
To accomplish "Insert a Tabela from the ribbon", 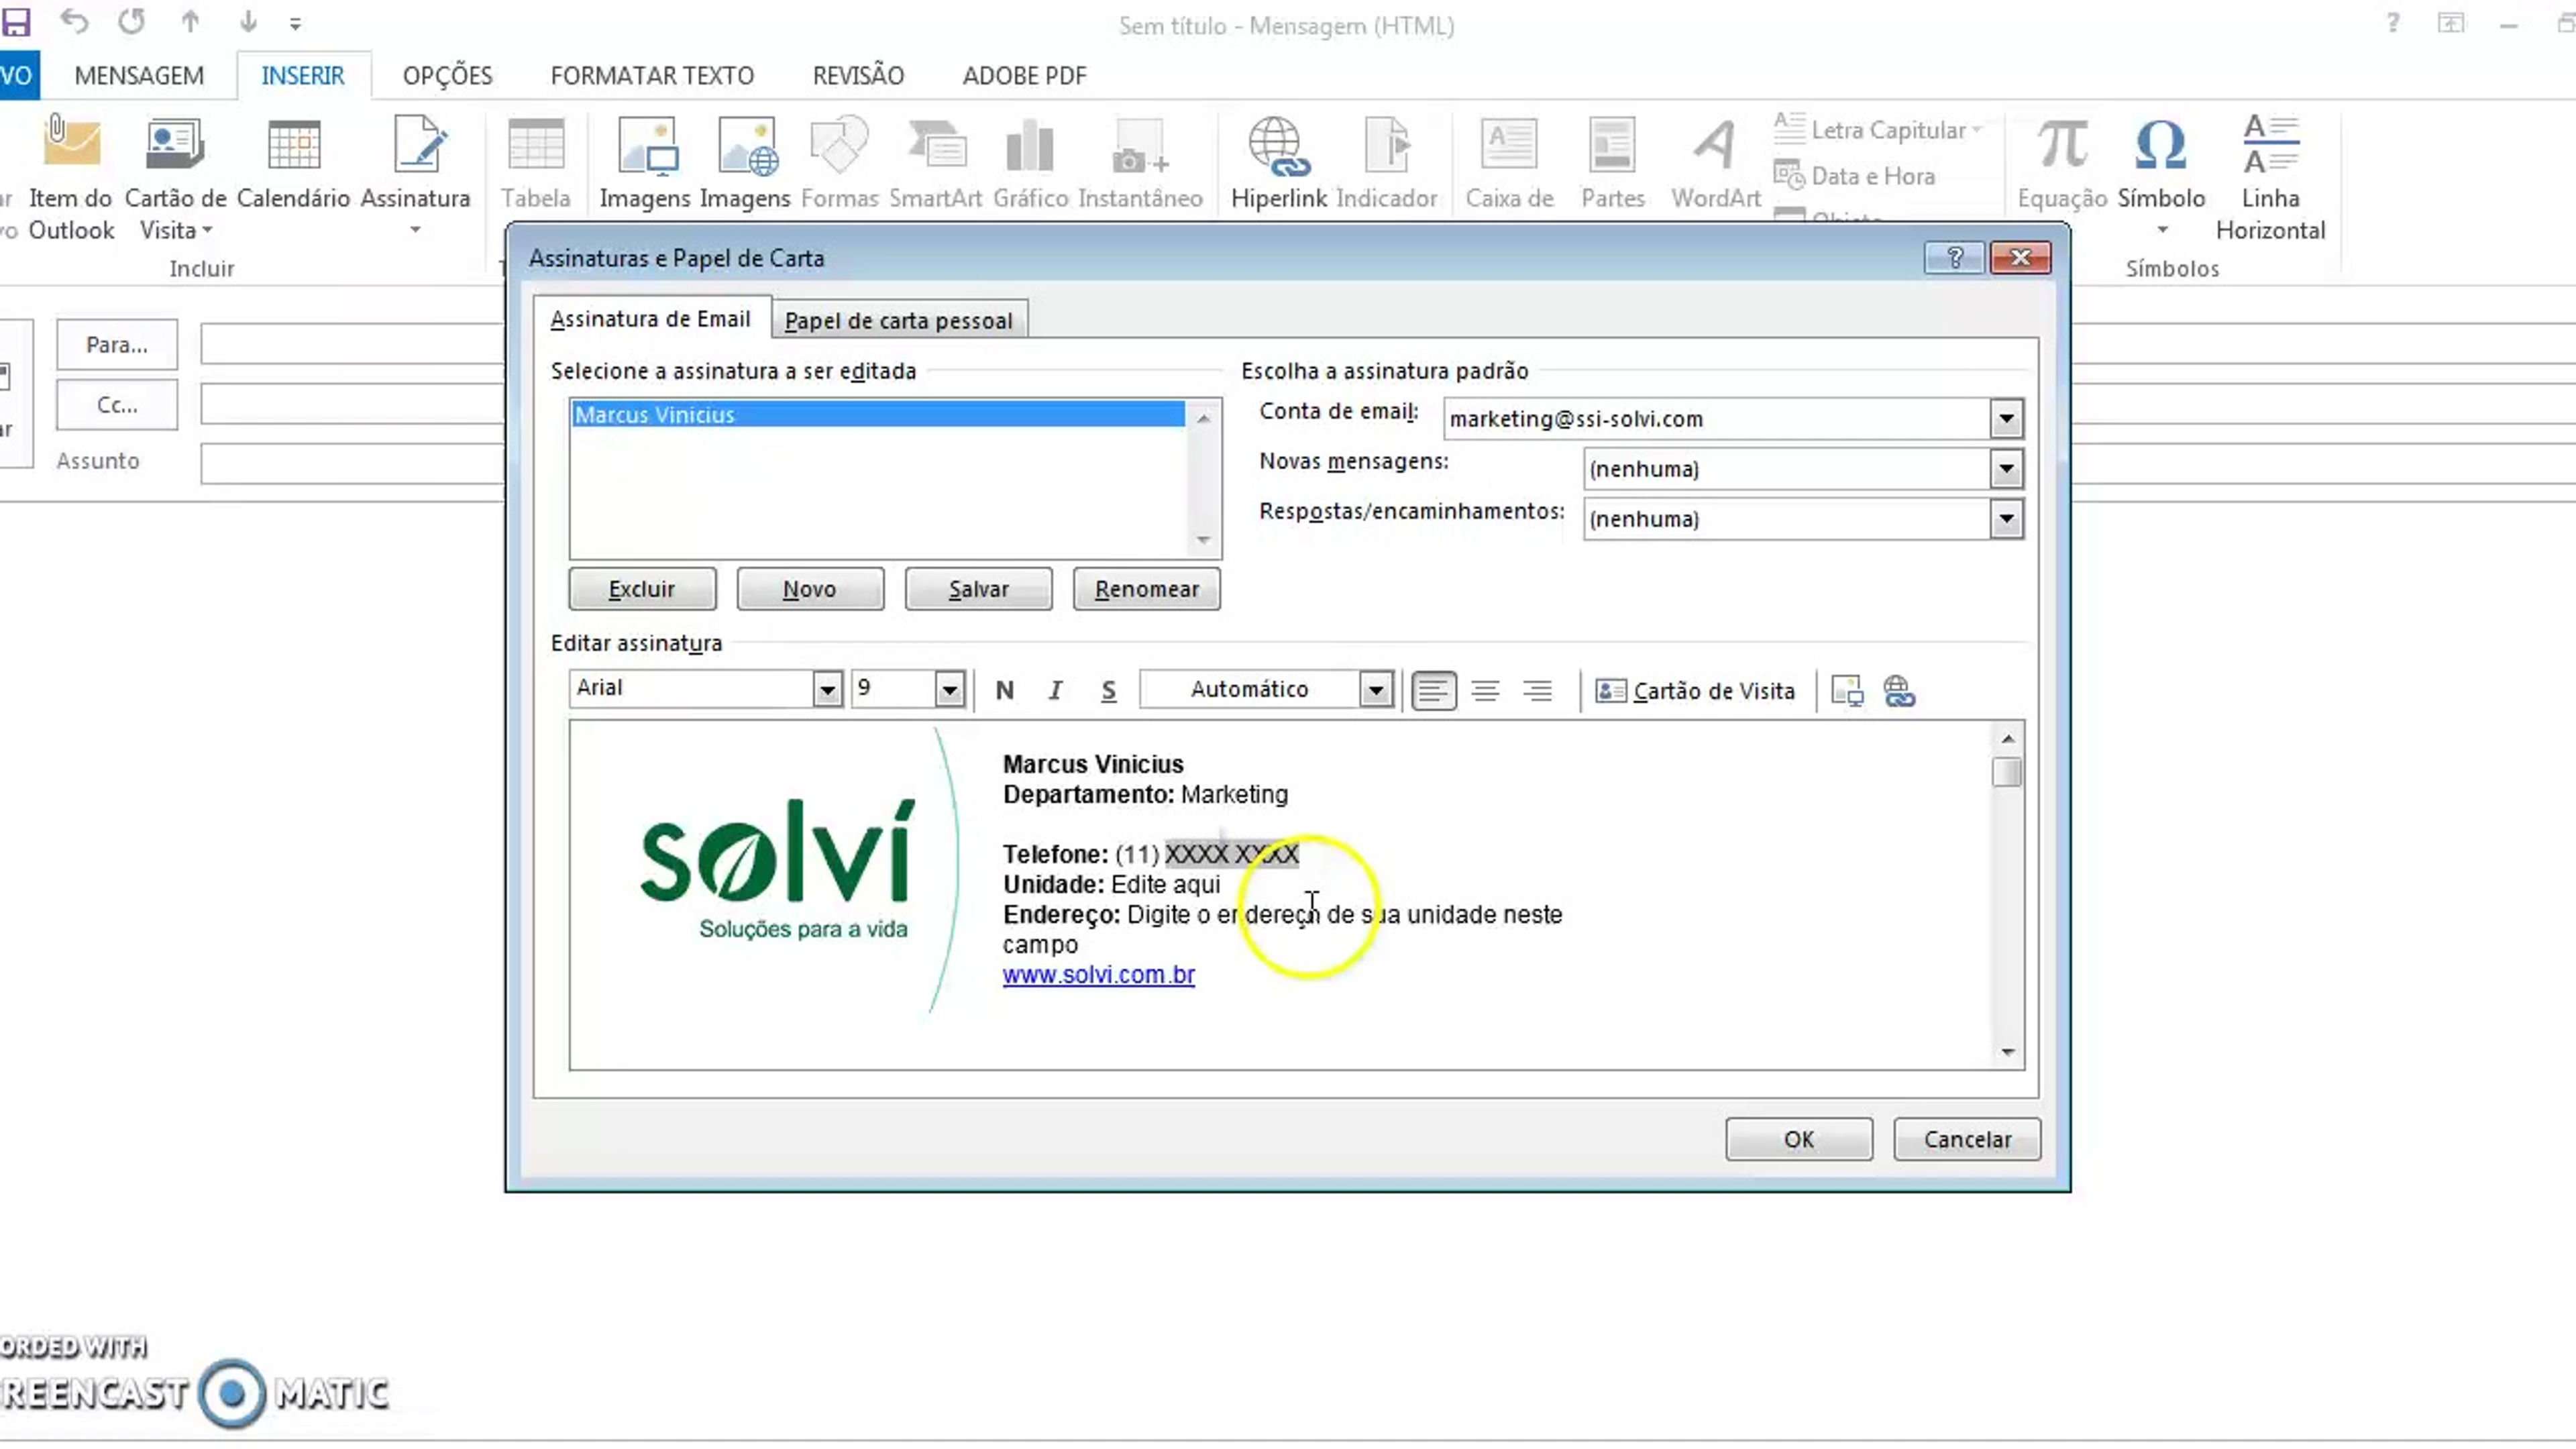I will coord(536,164).
